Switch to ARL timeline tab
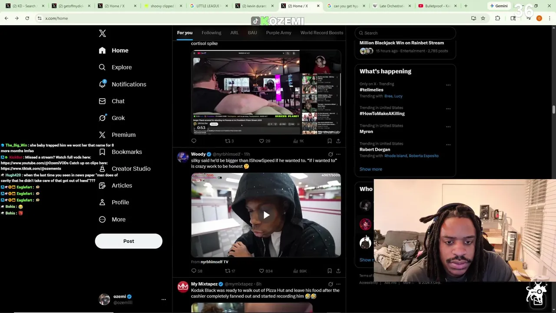 (235, 33)
